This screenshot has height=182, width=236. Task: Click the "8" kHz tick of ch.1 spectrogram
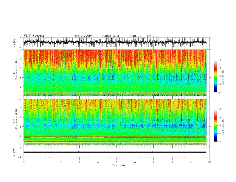(21, 59)
